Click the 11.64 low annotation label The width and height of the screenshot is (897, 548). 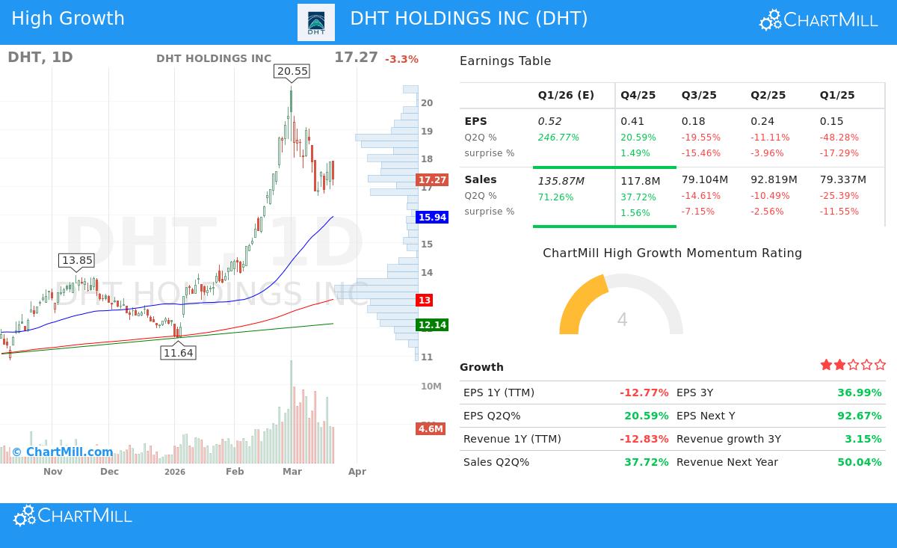179,353
